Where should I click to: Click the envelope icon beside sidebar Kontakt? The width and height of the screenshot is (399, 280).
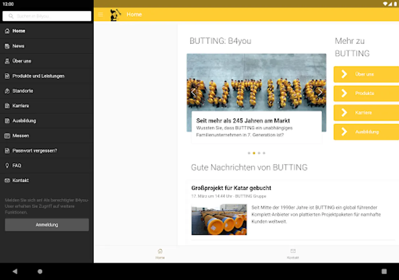click(x=7, y=180)
